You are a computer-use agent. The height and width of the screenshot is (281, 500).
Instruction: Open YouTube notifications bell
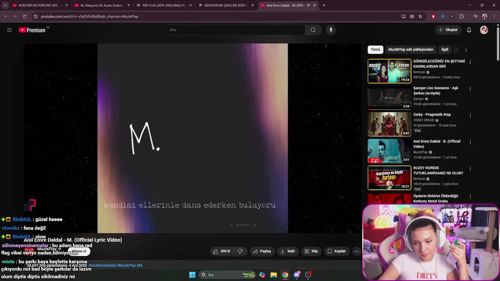coord(469,30)
